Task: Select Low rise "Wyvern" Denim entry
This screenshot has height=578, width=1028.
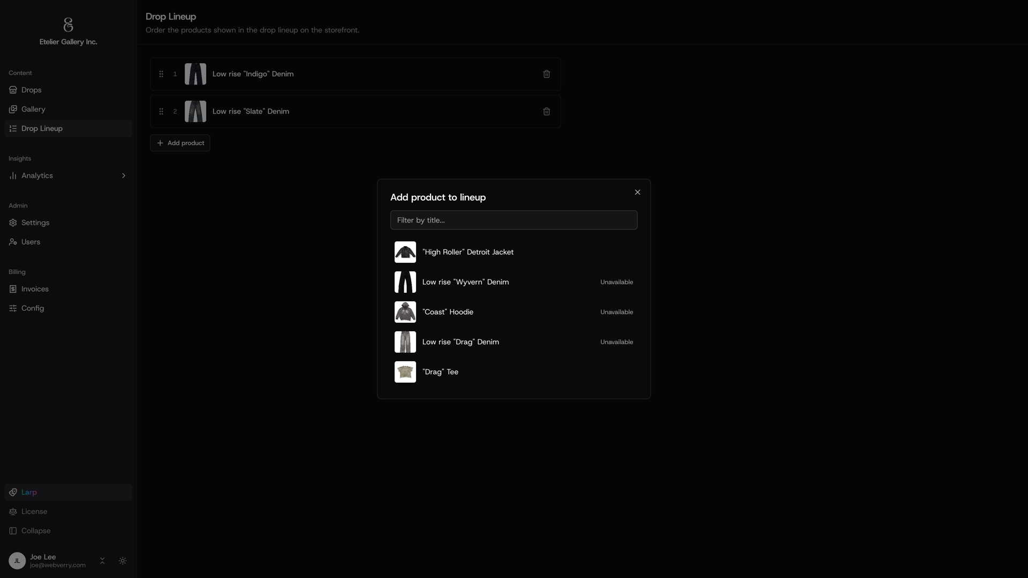Action: [x=514, y=282]
